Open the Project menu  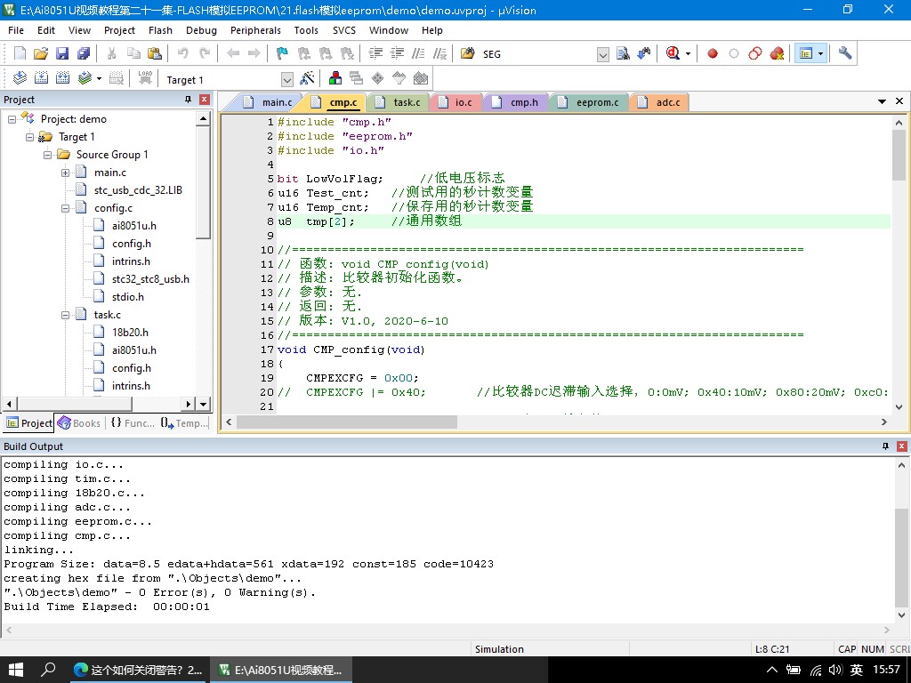[x=119, y=30]
